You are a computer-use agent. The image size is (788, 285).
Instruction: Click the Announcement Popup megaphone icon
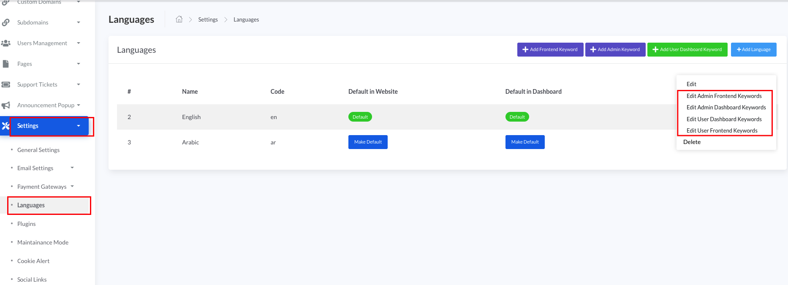point(6,105)
